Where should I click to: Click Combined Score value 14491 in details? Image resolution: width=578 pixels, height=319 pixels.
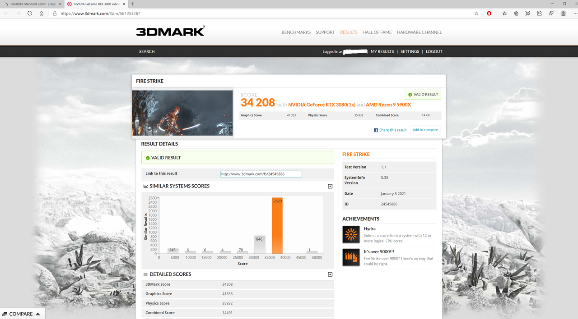[x=228, y=313]
